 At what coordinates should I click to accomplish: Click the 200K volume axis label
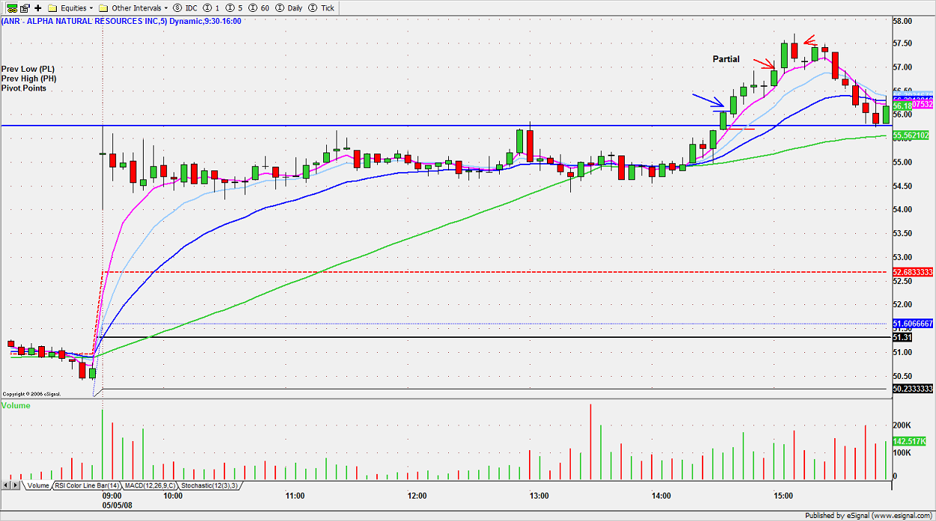(x=903, y=425)
